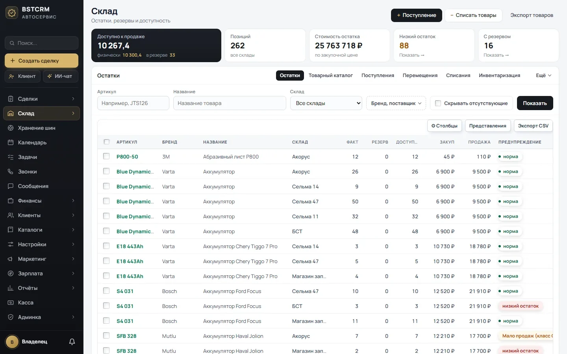The image size is (567, 354).
Task: Click Экспорт CSV button
Action: tap(533, 126)
